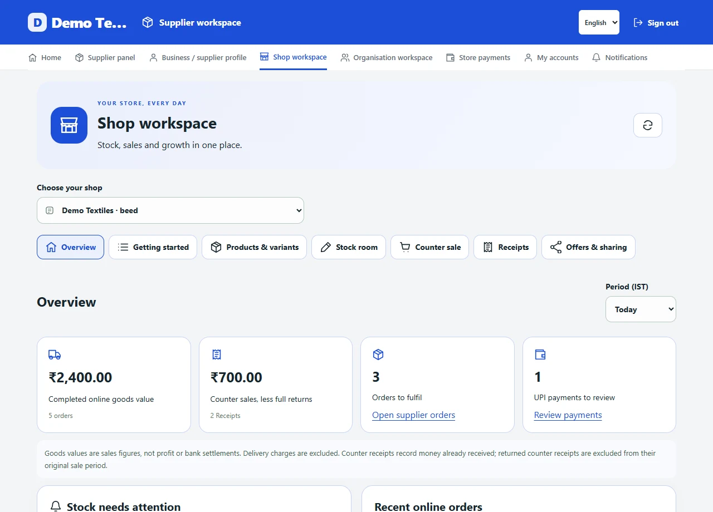This screenshot has height=512, width=713.
Task: Click the bell icon next to Stock needs attention
Action: 56,506
